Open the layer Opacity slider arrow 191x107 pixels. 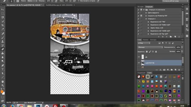pyautogui.click(x=182, y=47)
